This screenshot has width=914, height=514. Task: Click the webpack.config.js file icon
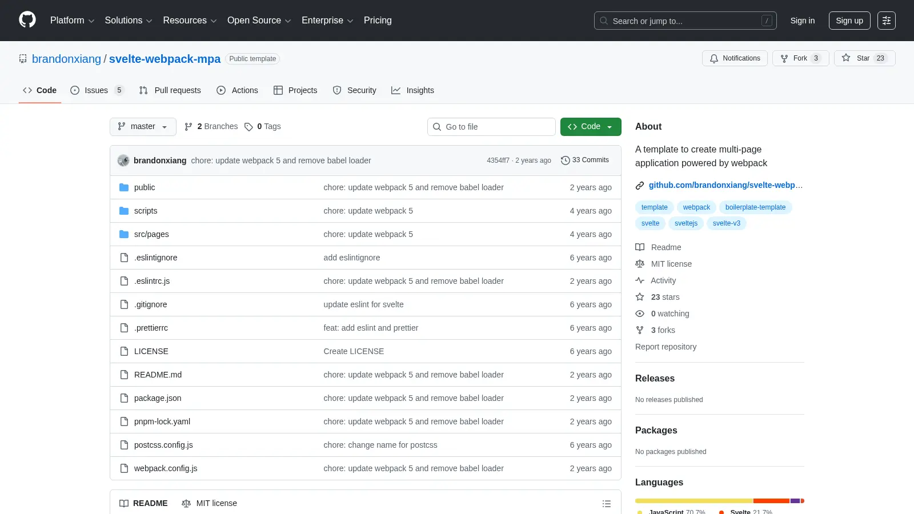124,468
